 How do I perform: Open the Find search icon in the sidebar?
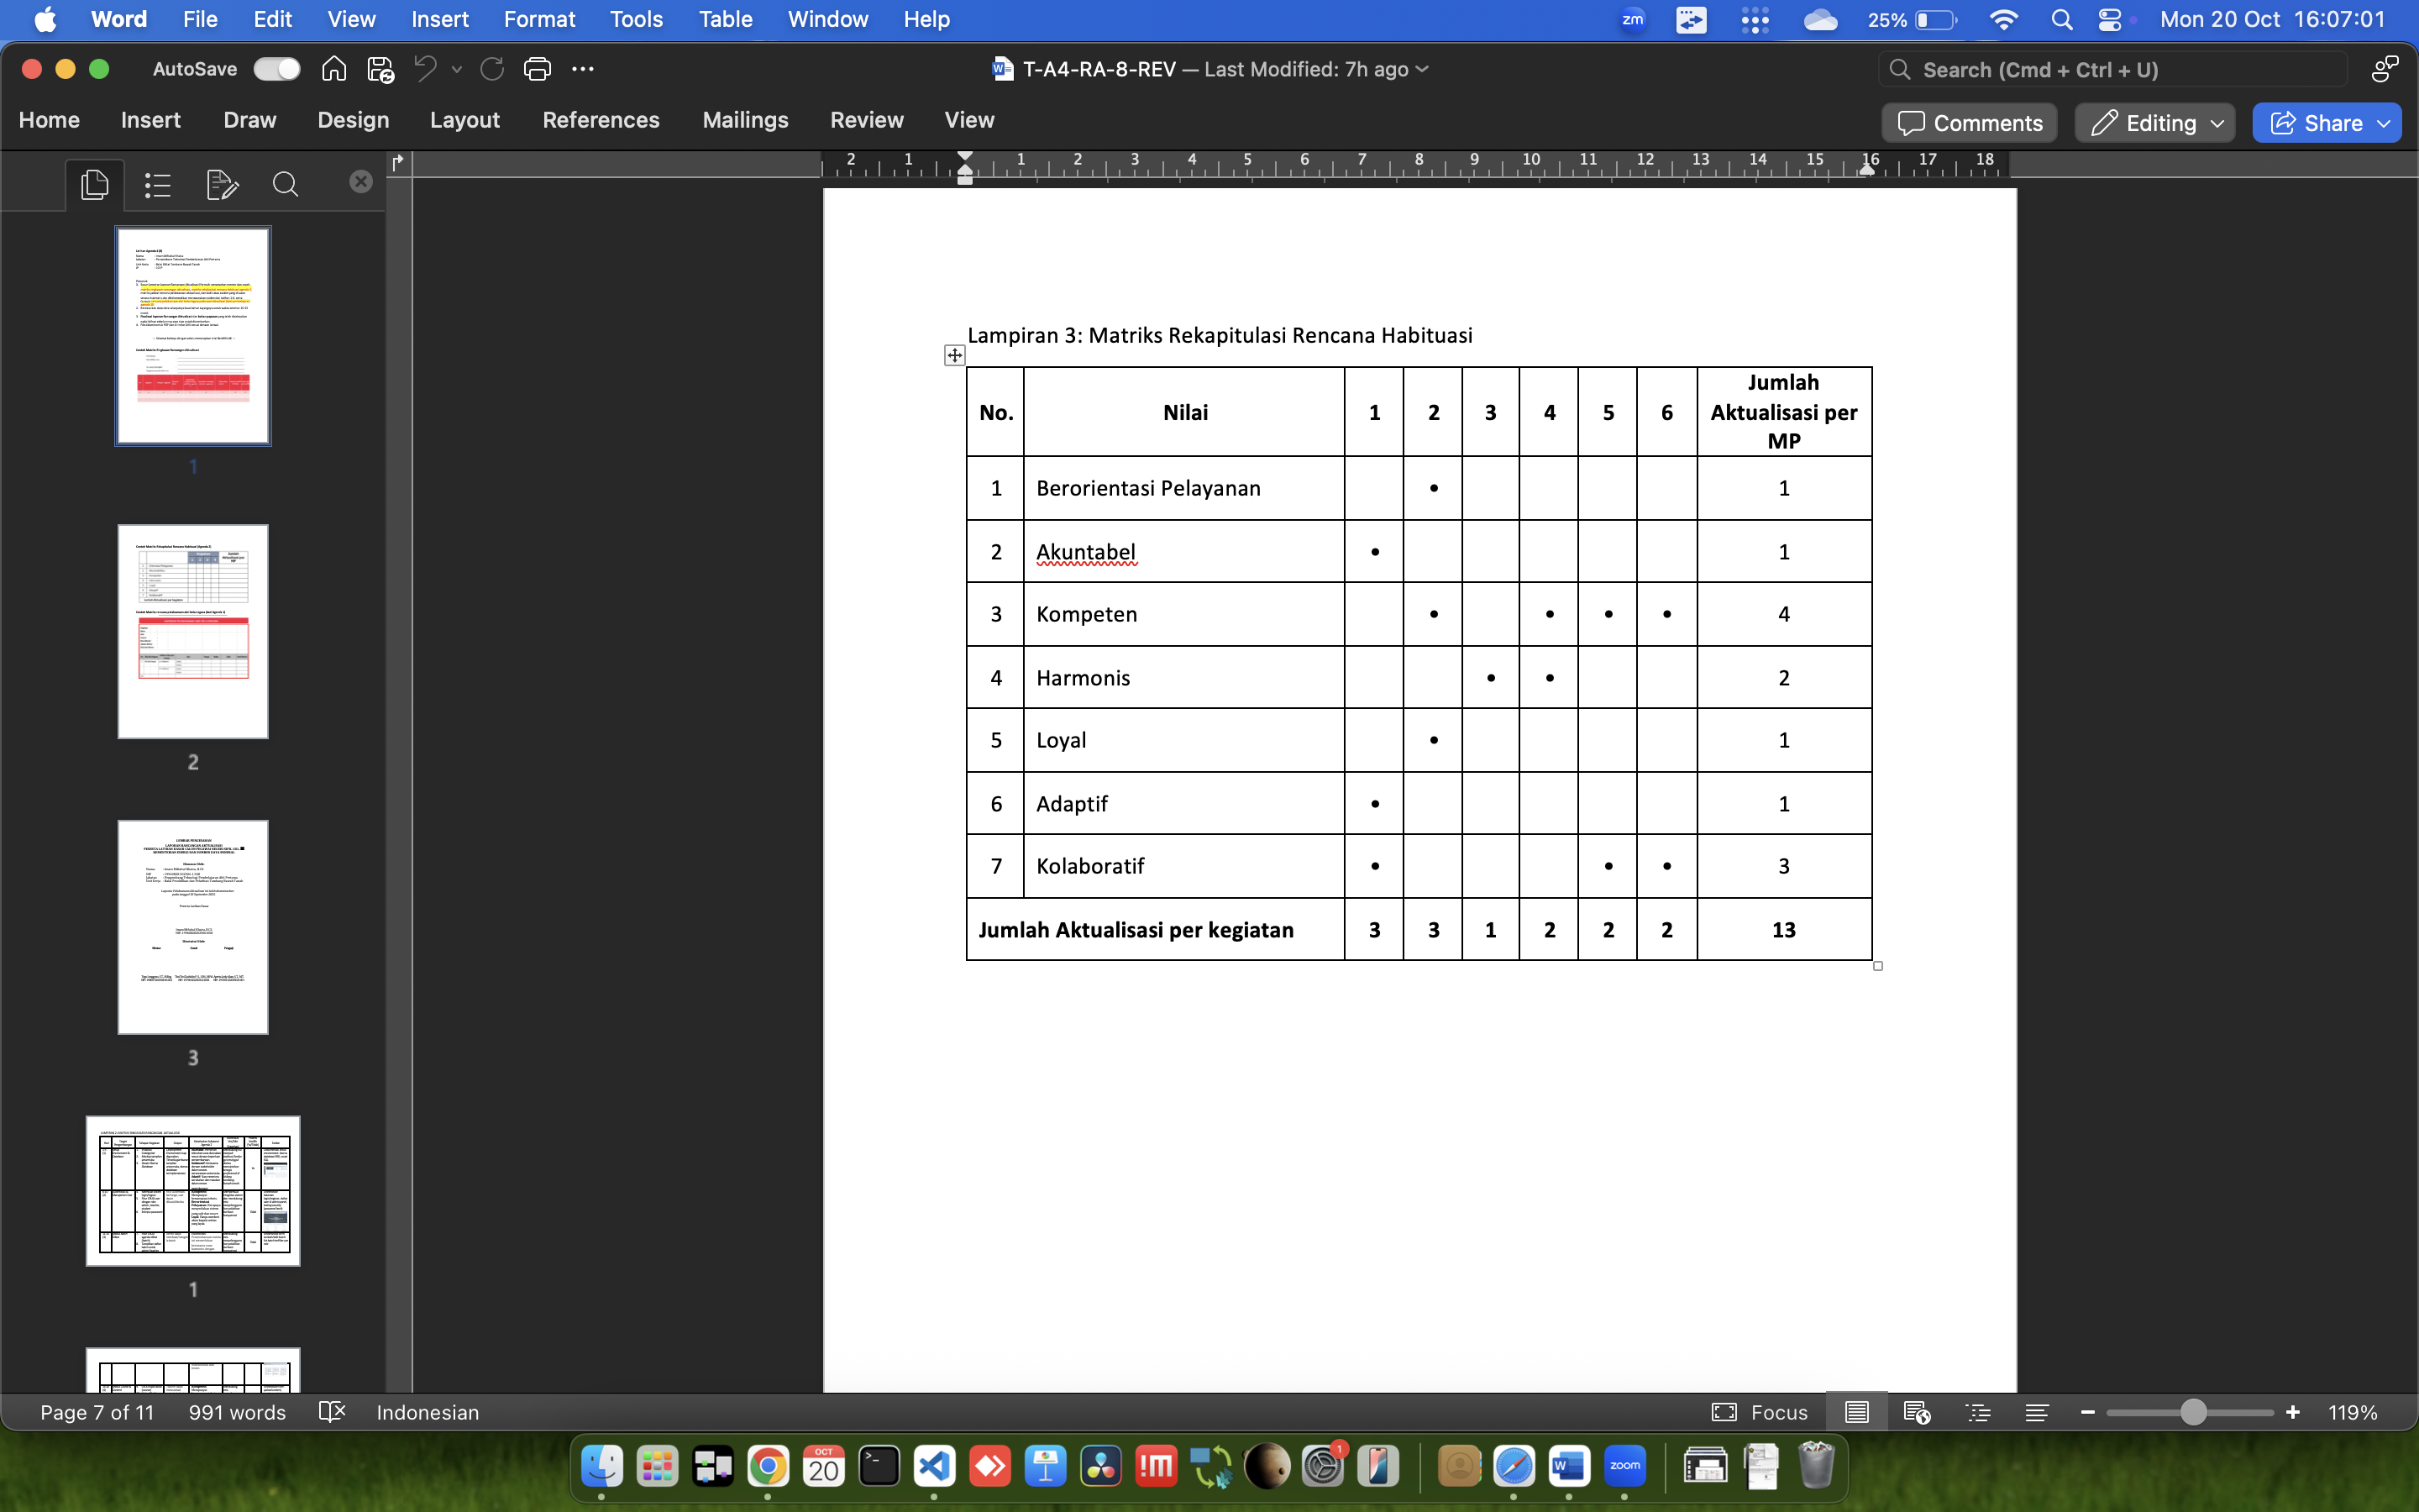click(285, 185)
